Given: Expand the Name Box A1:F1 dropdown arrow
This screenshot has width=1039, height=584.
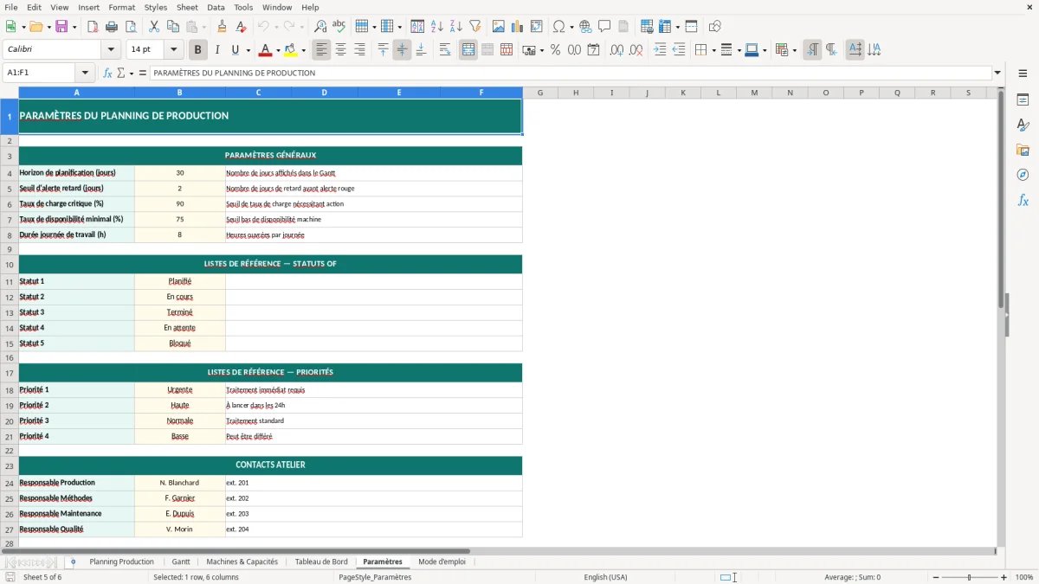Looking at the screenshot, I should coord(85,73).
